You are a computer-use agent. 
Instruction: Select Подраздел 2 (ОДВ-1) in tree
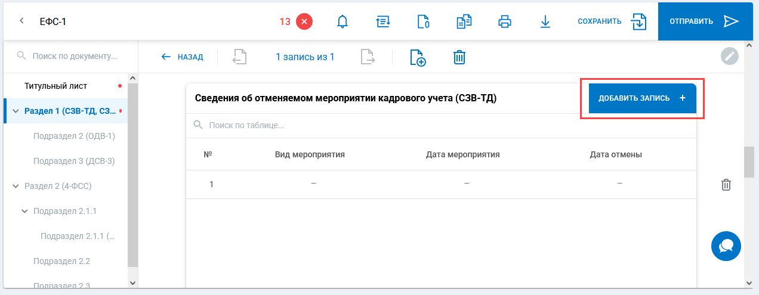pyautogui.click(x=74, y=136)
